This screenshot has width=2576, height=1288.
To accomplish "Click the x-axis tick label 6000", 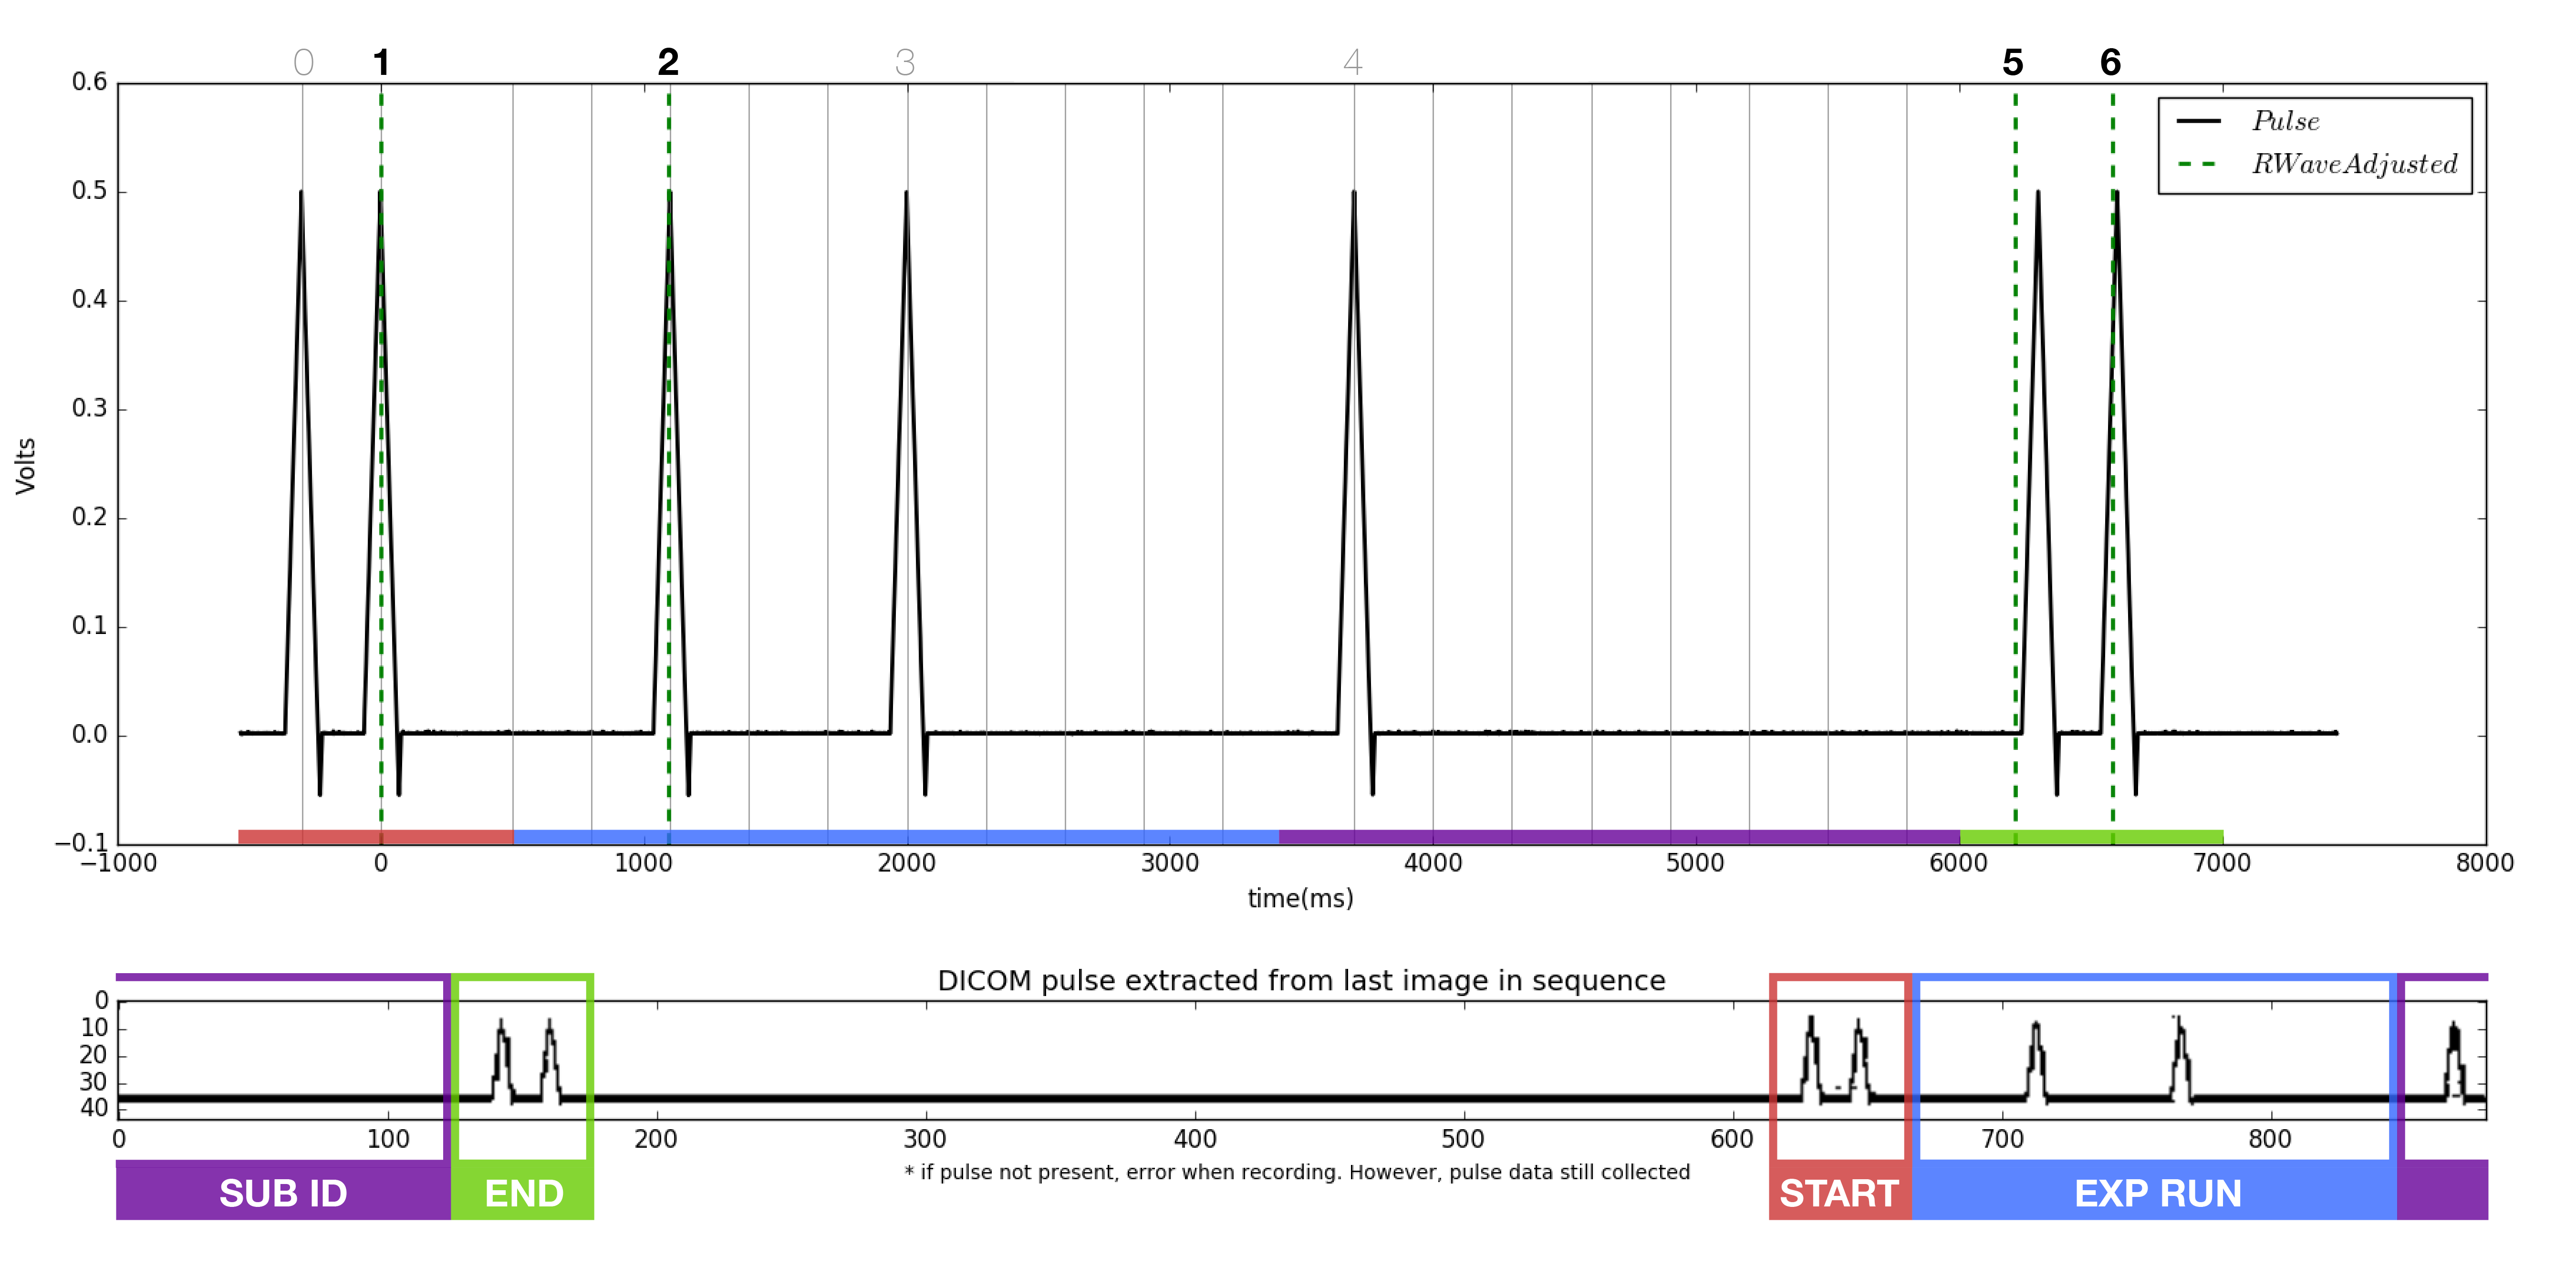I will pos(1959,863).
